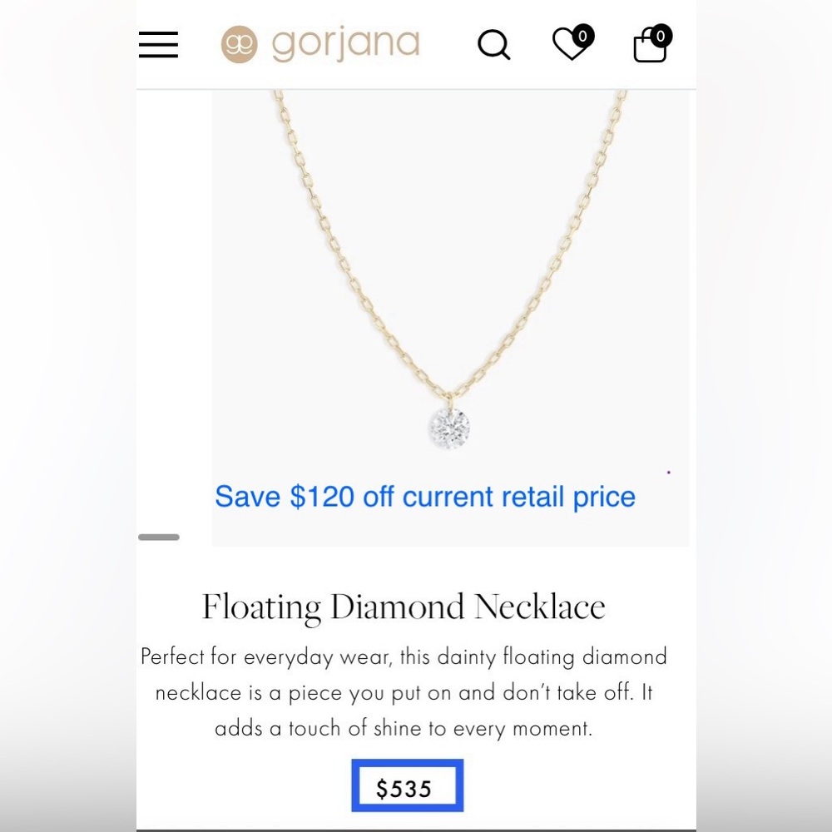
Task: Click the floating diamond pendant in the image
Action: click(450, 429)
